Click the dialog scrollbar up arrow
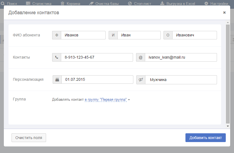Viewport: 234px width, 153px height. click(228, 22)
